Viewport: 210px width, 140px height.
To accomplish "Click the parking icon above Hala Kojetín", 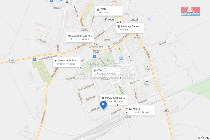I will [94, 57].
